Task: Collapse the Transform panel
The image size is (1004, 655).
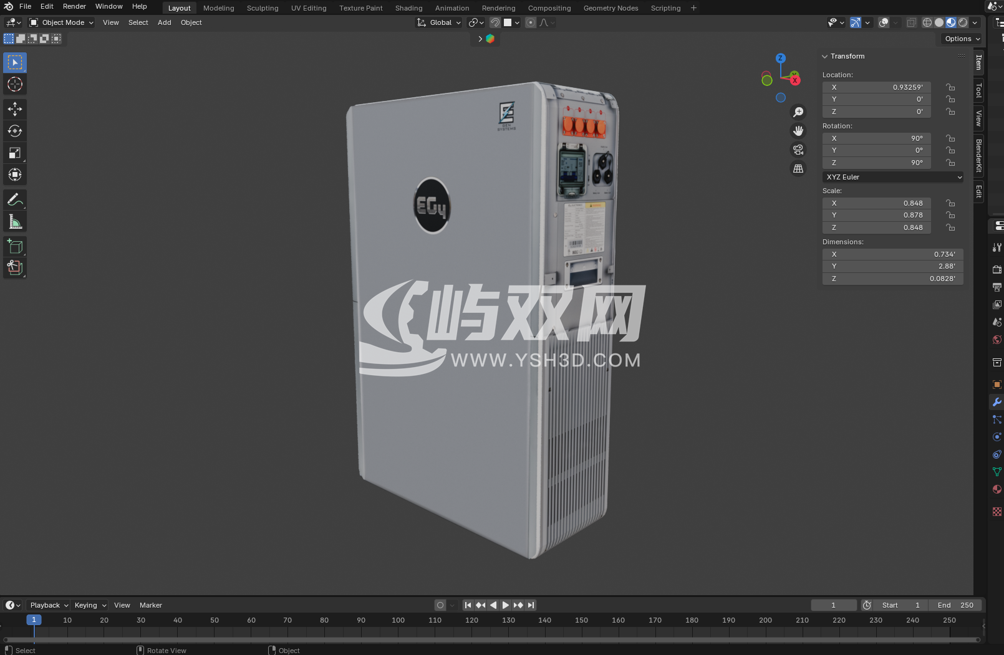Action: point(825,56)
